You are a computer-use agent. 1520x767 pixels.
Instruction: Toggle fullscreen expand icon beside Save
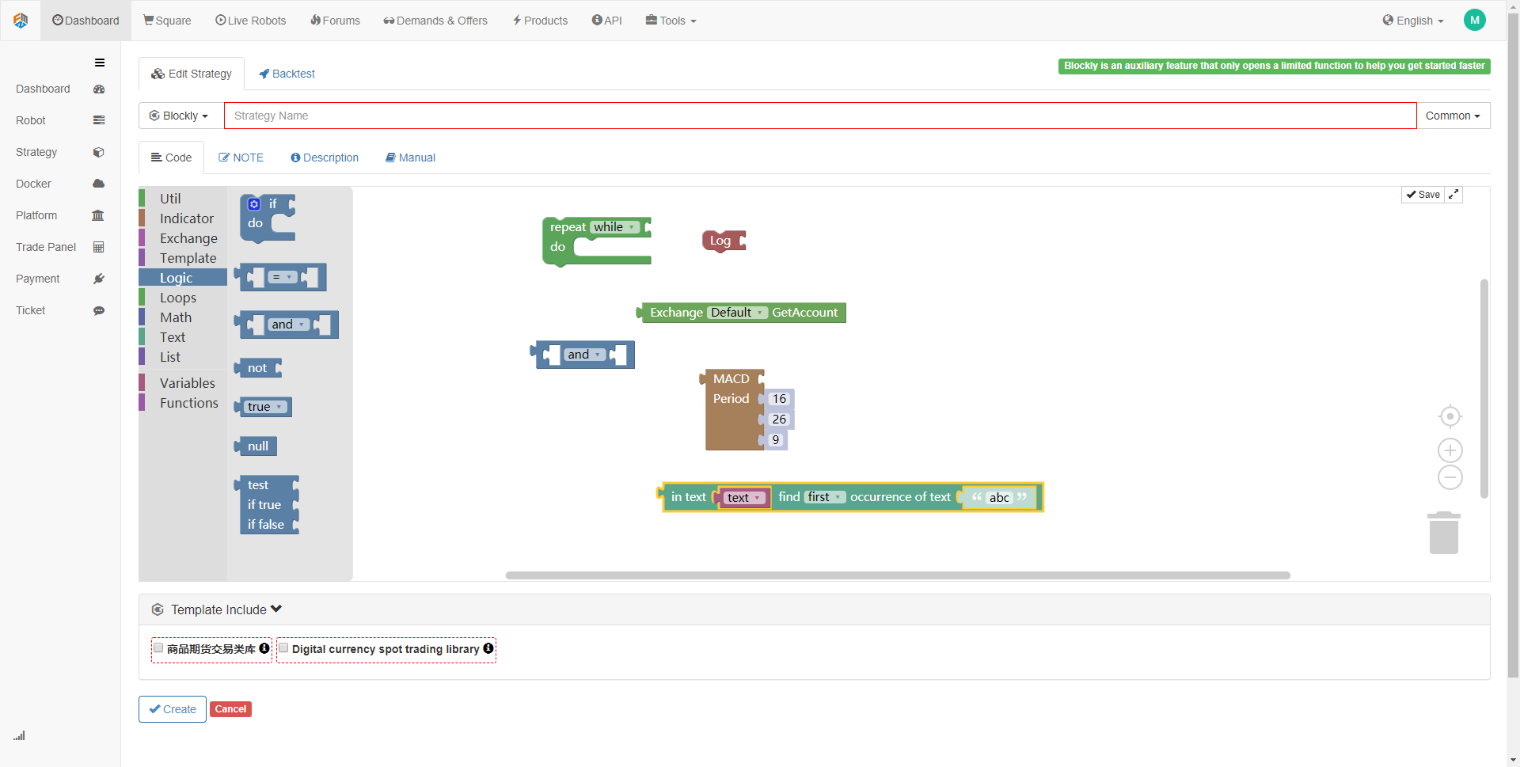point(1453,195)
